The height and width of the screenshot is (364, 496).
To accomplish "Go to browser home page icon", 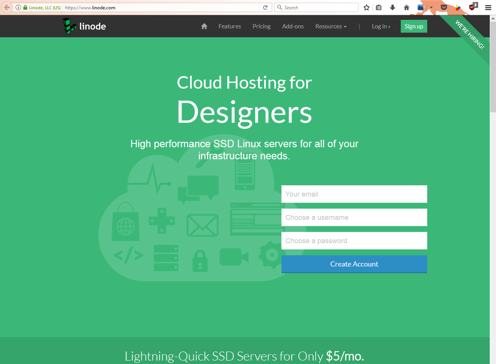I will click(407, 7).
